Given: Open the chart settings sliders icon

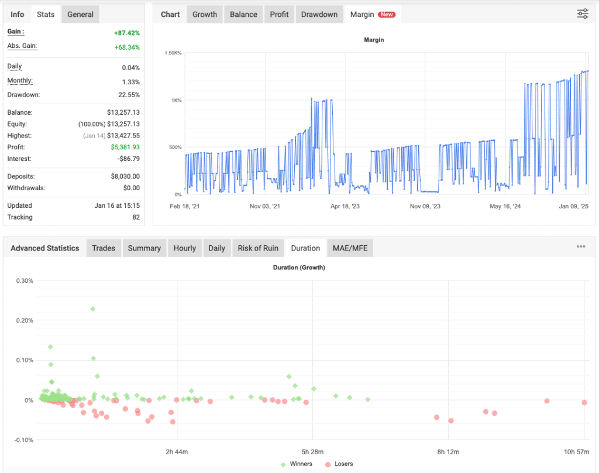Looking at the screenshot, I should click(582, 14).
